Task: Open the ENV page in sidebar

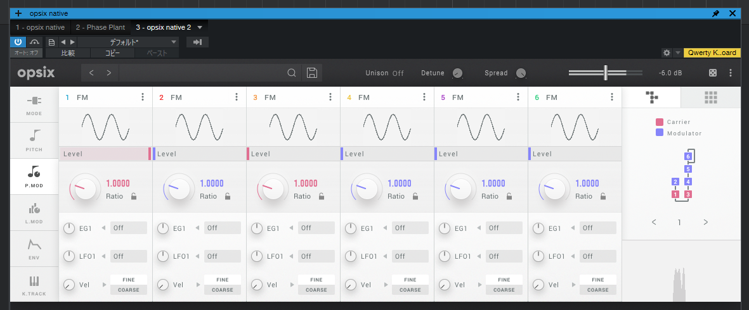Action: [34, 249]
